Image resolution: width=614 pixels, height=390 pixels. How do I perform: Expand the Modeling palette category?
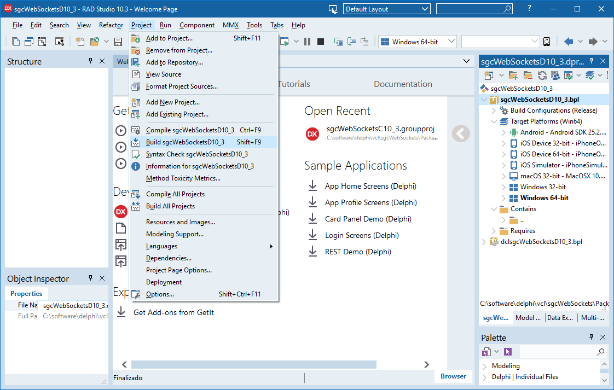pyautogui.click(x=485, y=366)
